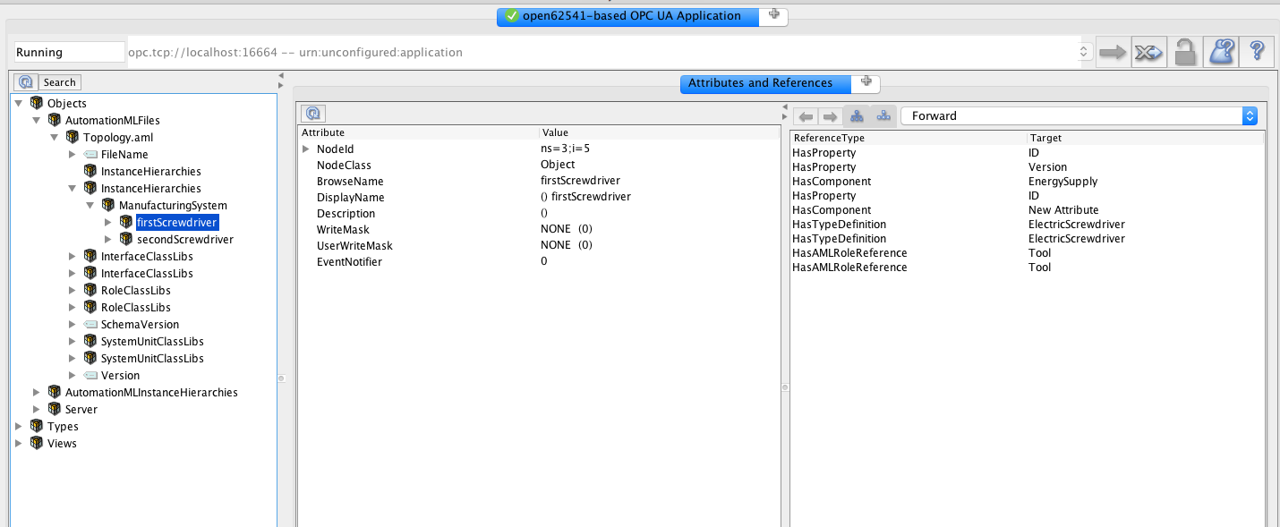The image size is (1280, 527).
Task: Collapse the ManufacturingSystem tree node
Action: pos(90,205)
